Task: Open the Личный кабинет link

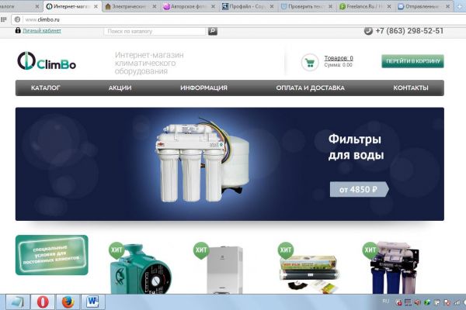Action: click(x=42, y=30)
